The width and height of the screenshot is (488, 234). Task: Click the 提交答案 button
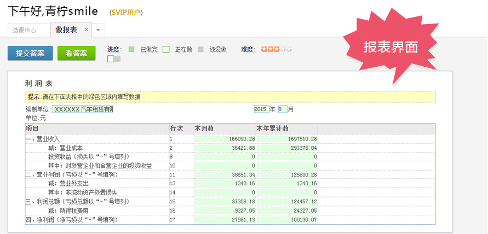point(30,53)
